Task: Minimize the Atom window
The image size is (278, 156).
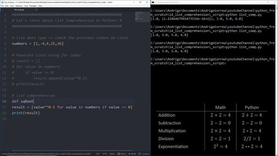Action: click(x=134, y=2)
